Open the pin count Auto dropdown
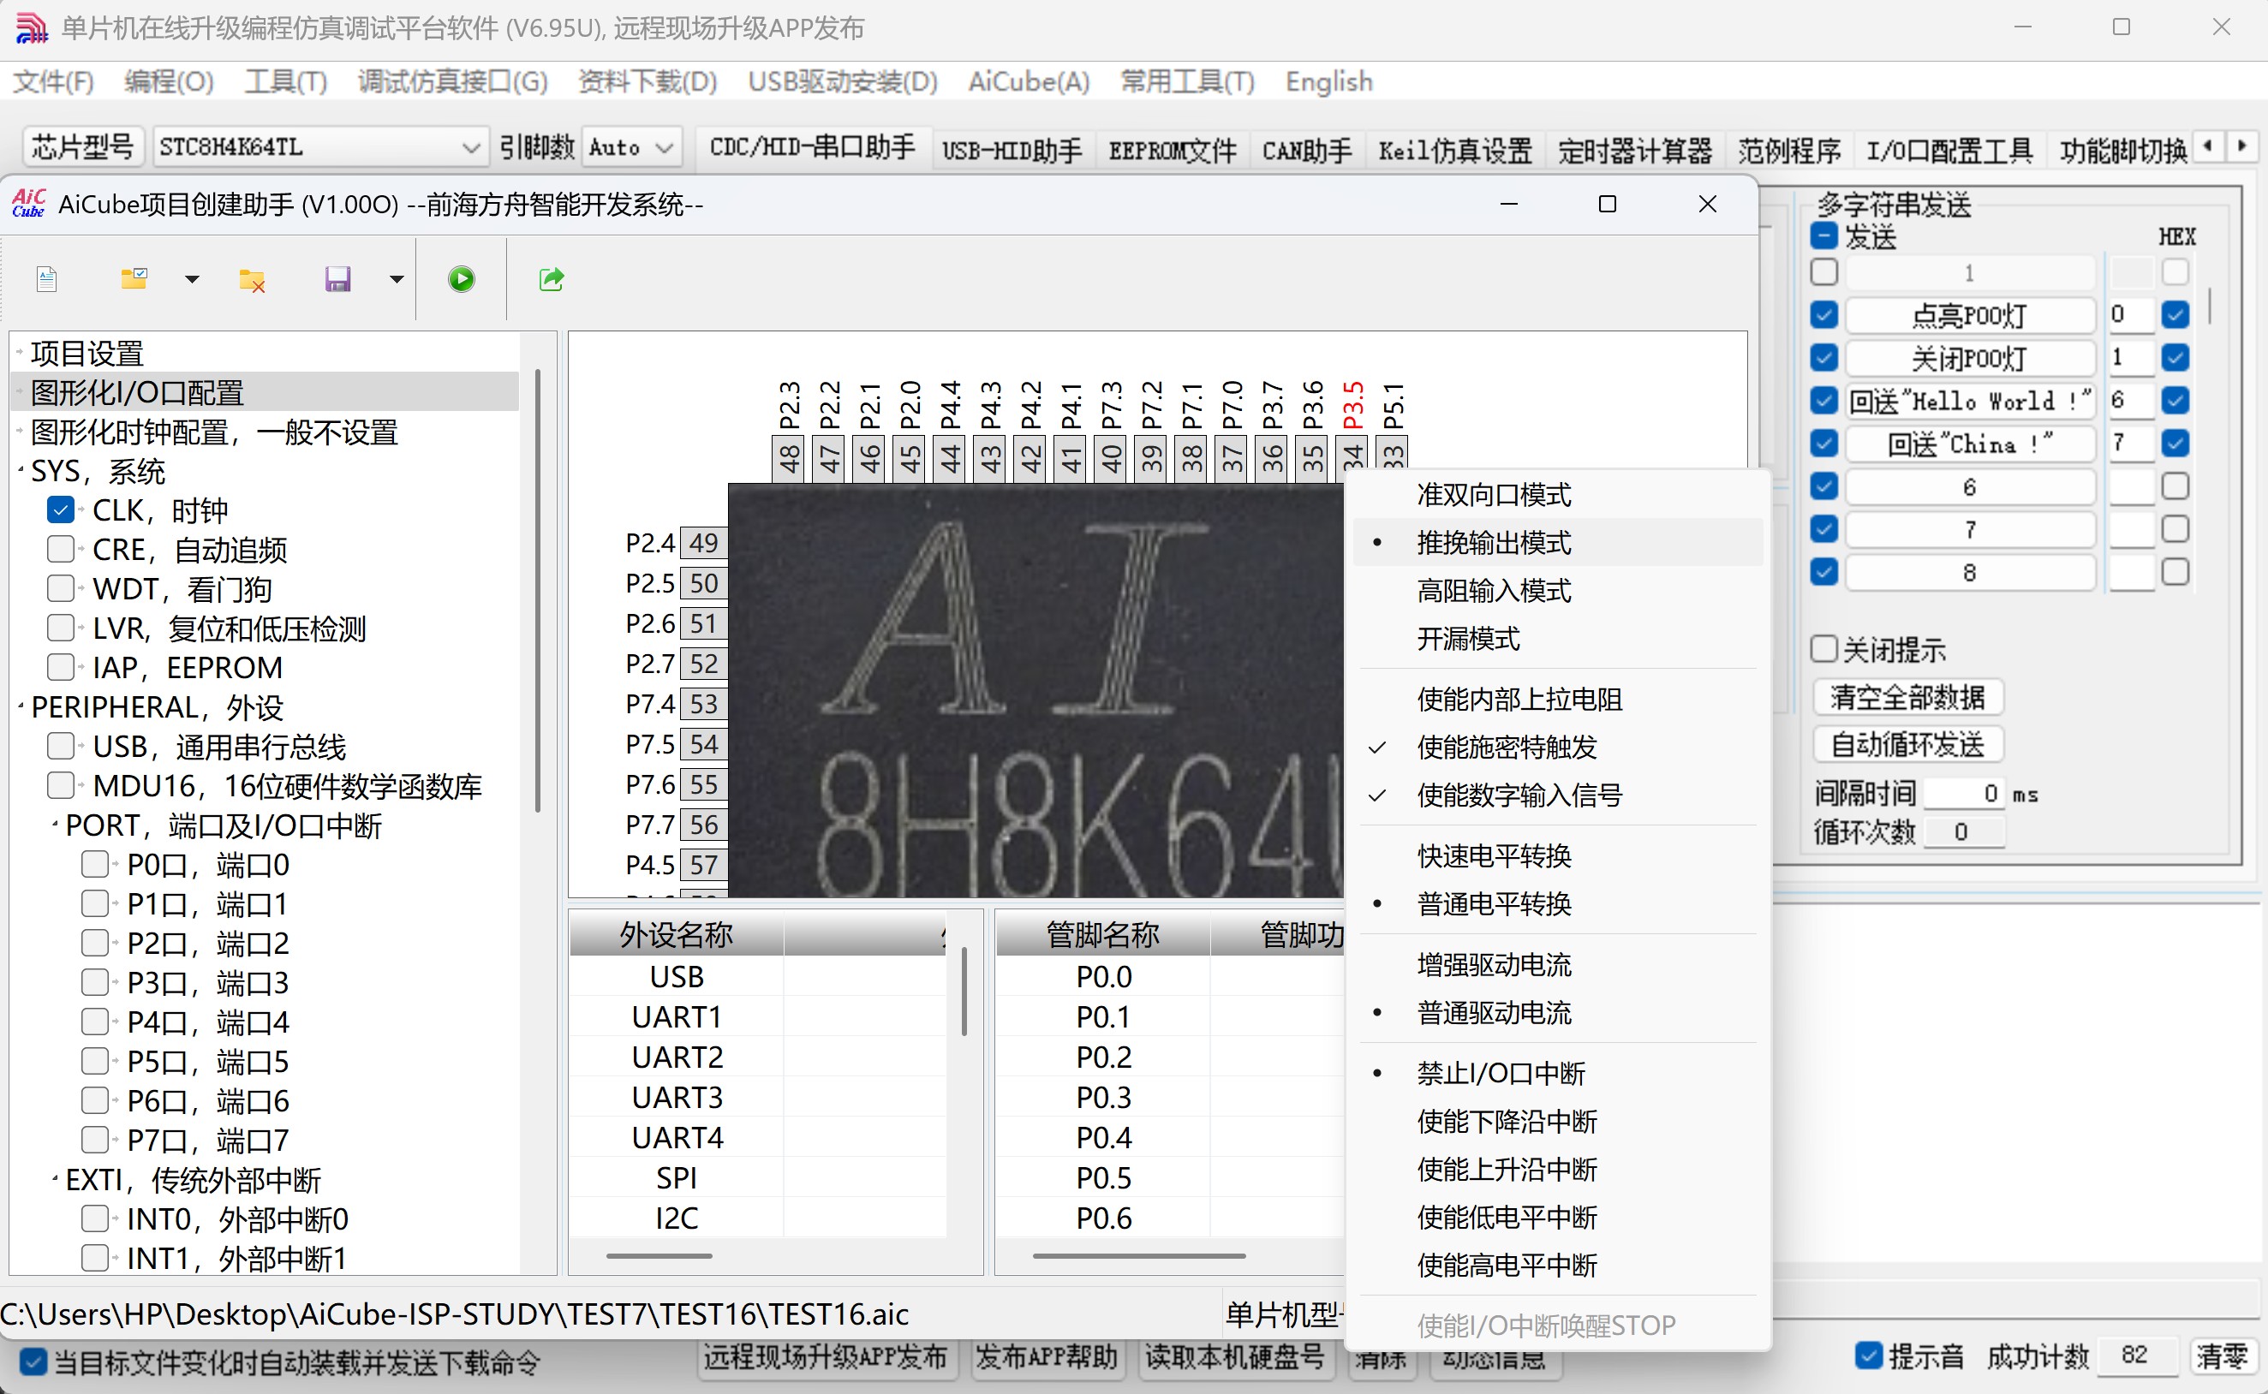This screenshot has height=1394, width=2268. 663,147
